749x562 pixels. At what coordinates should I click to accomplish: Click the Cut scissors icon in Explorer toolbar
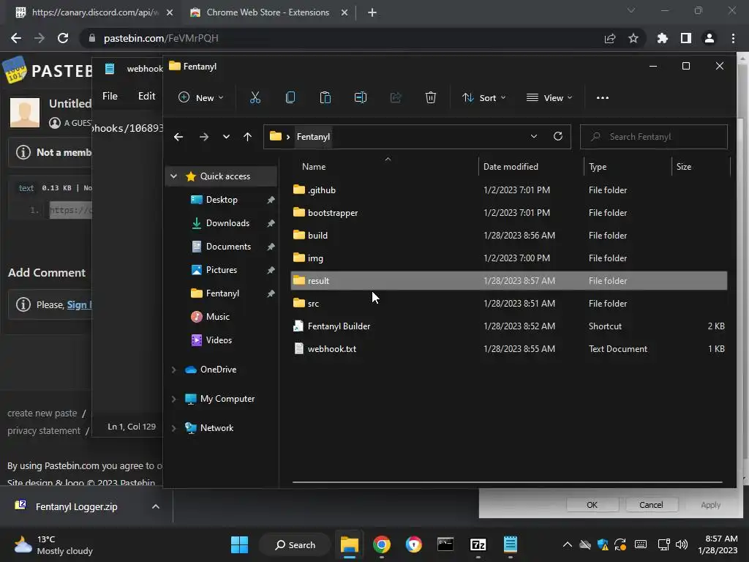pyautogui.click(x=255, y=97)
